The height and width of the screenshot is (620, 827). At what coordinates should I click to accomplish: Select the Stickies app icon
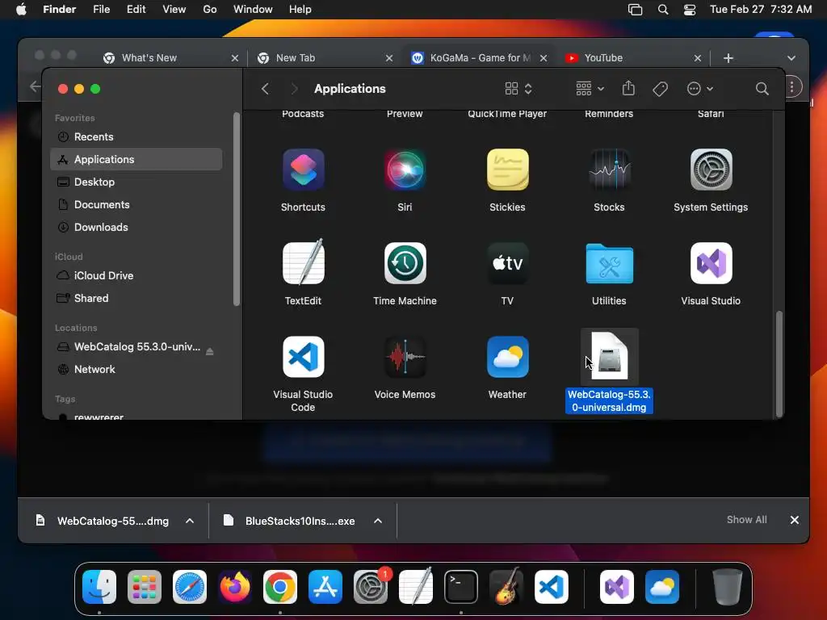point(507,170)
